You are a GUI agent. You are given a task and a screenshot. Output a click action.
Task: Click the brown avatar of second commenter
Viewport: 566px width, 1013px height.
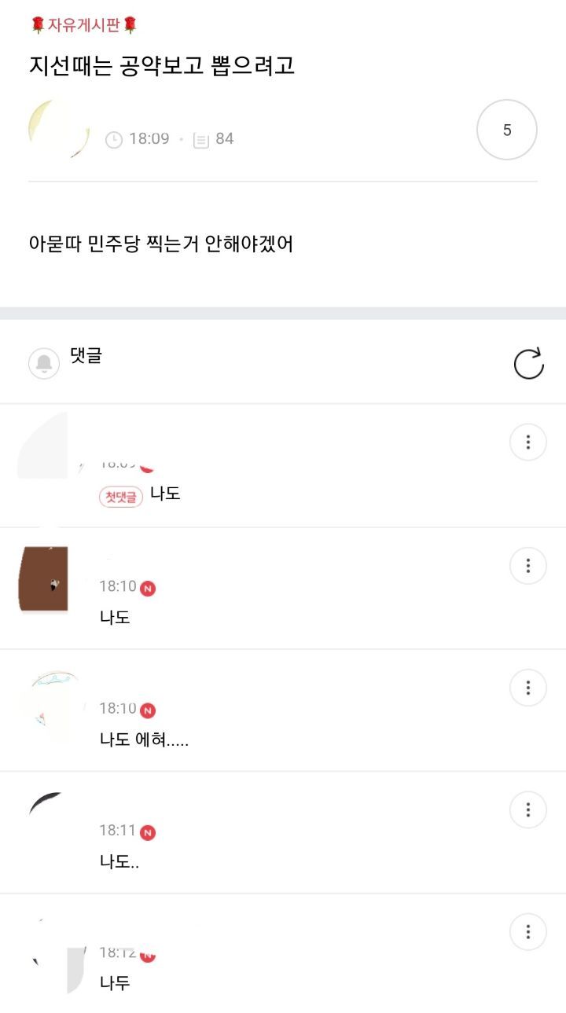[43, 579]
